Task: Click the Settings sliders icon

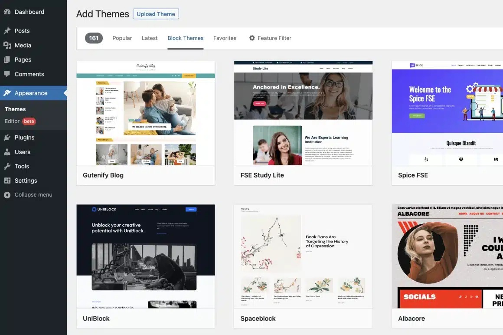Action: coord(7,181)
